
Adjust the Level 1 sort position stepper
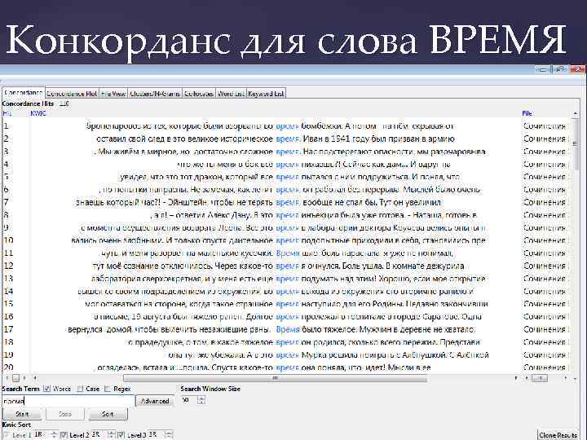pos(54,435)
